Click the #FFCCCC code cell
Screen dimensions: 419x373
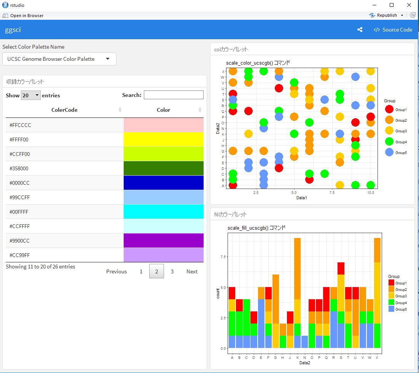tap(64, 125)
